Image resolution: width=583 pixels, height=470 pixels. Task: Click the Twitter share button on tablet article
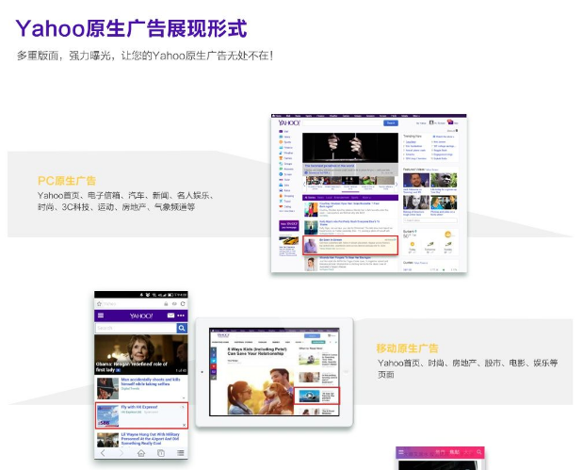(214, 361)
